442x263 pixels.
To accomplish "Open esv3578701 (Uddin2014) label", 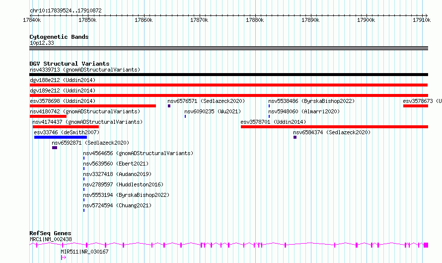I will click(273, 122).
